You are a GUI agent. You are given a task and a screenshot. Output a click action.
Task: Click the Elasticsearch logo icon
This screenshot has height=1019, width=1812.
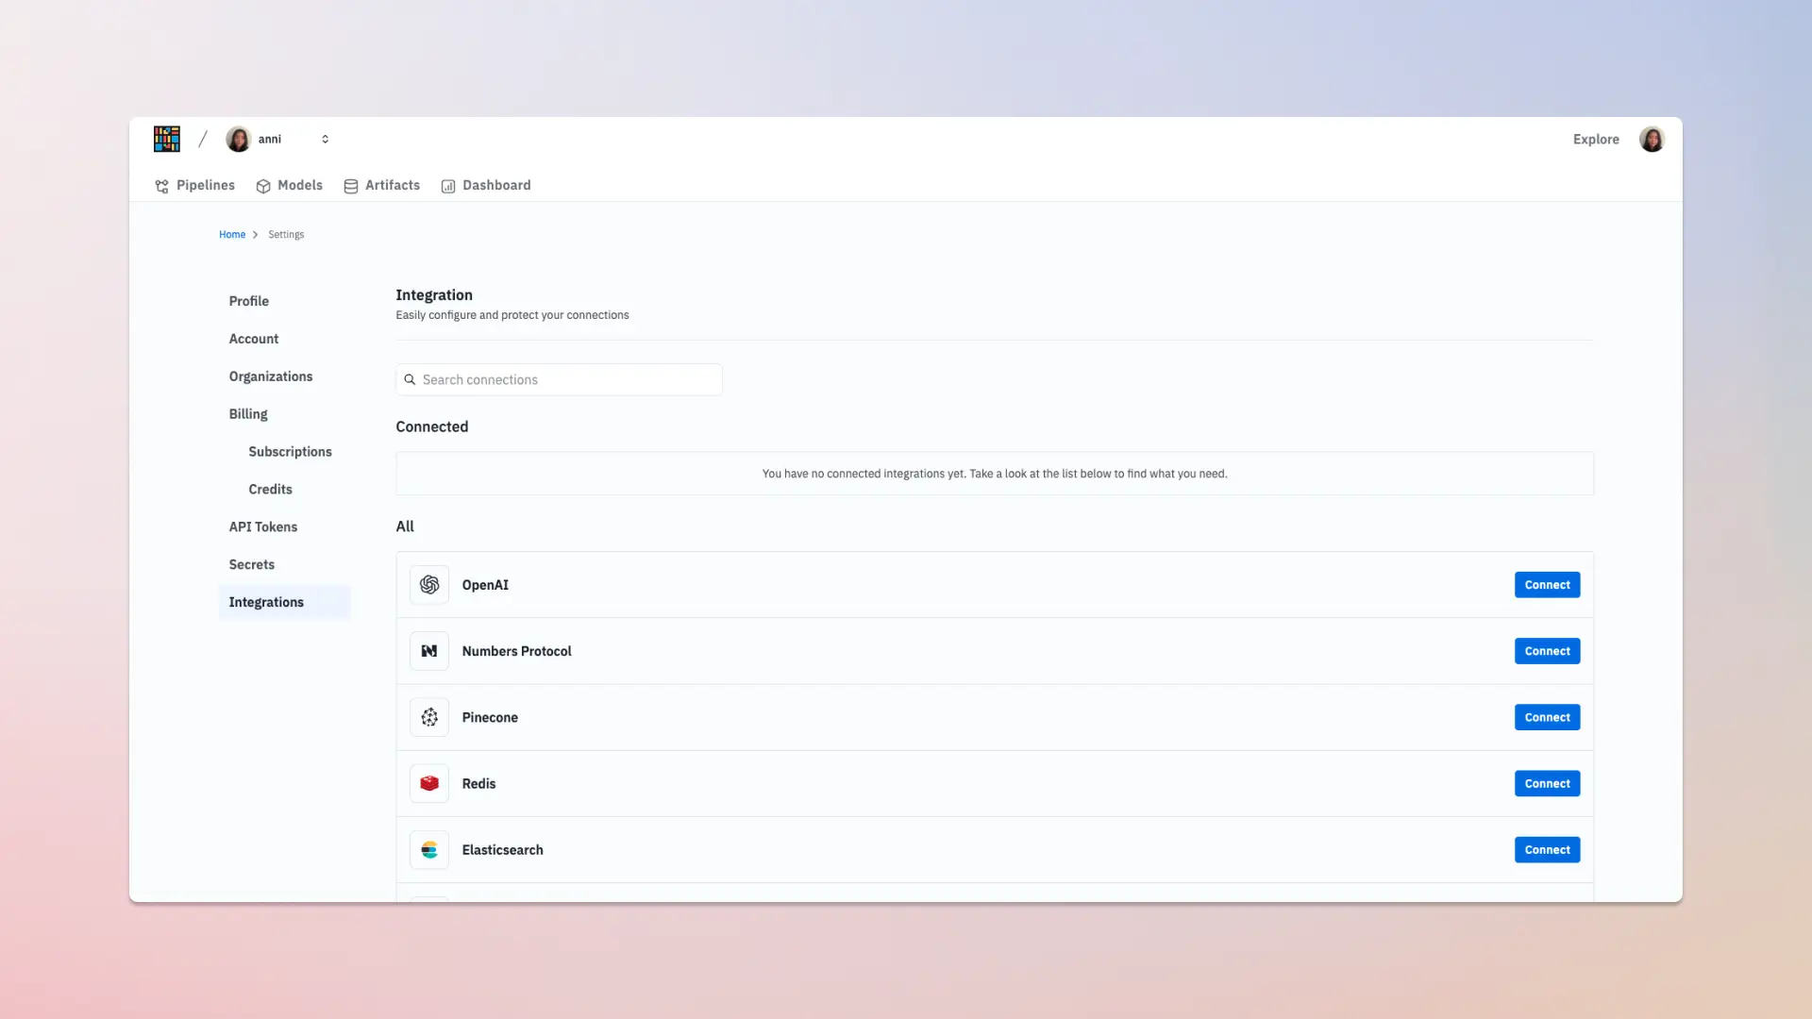pos(429,850)
